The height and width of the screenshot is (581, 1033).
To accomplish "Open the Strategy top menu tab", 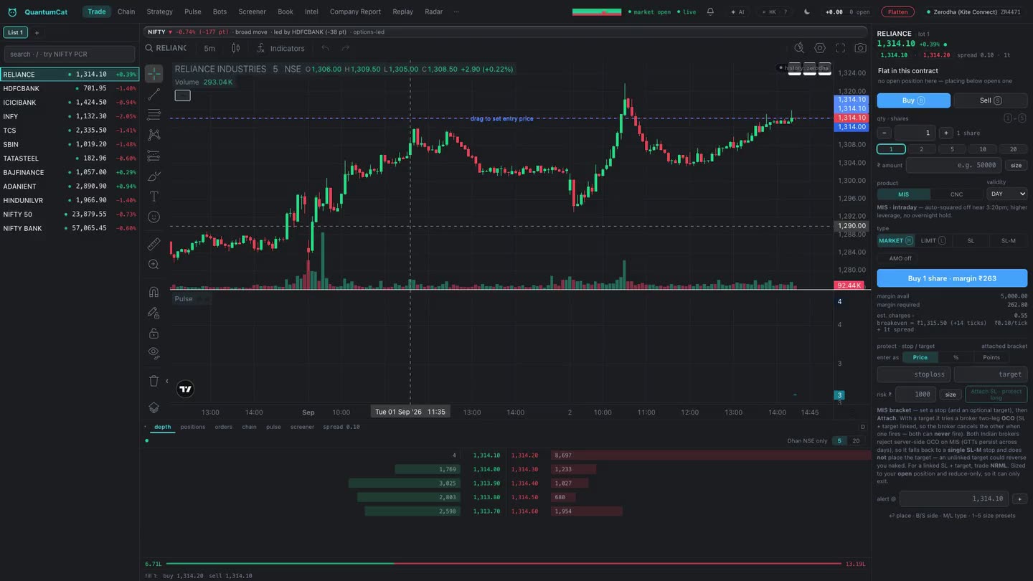I will point(159,11).
